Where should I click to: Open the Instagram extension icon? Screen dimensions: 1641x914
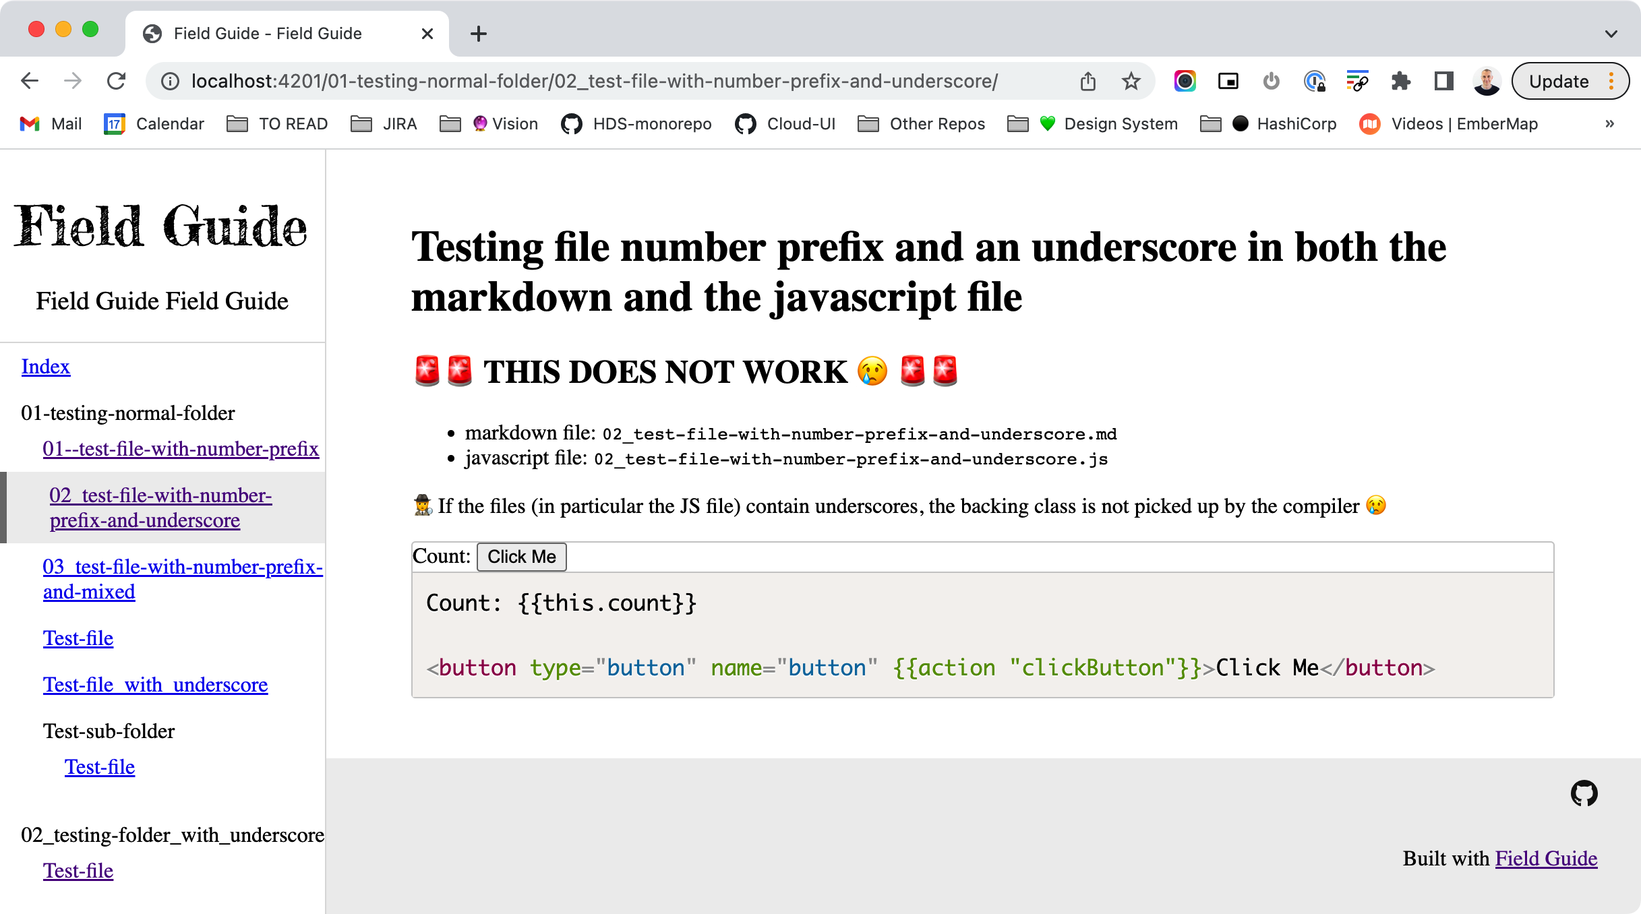point(1185,81)
